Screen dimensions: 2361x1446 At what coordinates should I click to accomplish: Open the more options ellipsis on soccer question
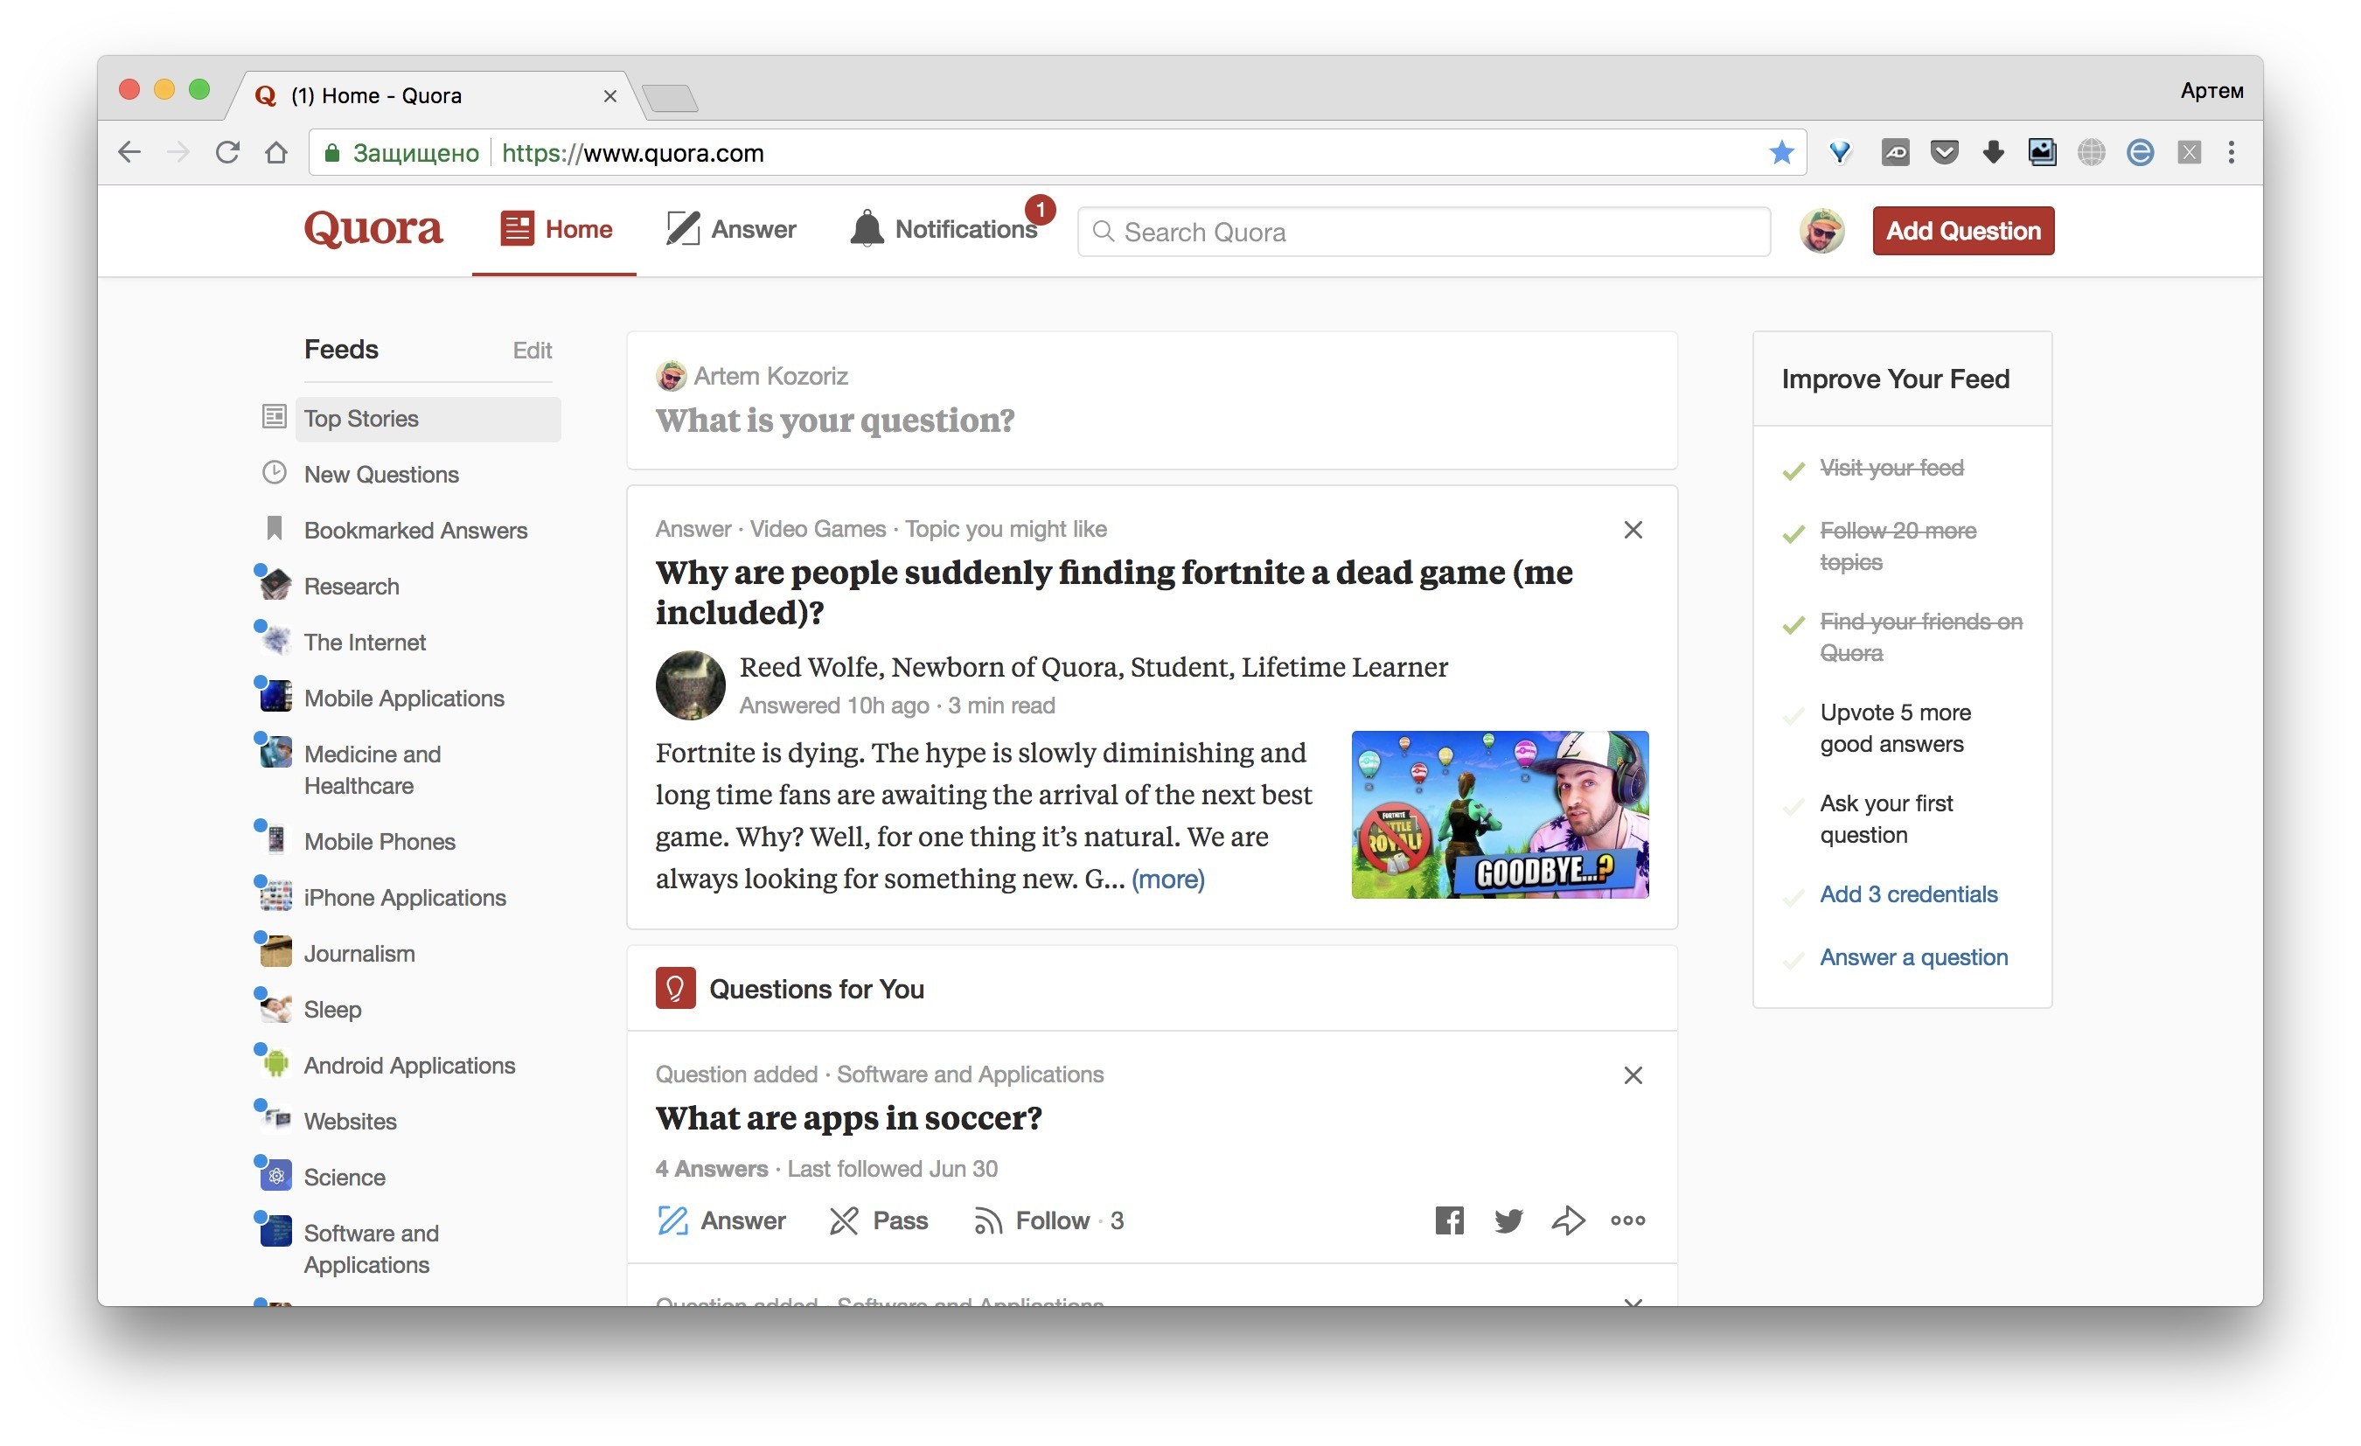[x=1628, y=1220]
